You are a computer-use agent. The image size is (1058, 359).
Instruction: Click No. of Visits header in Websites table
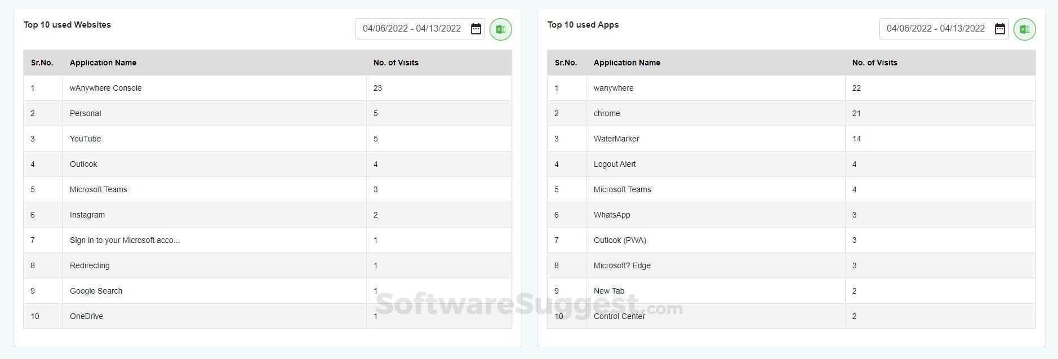(395, 63)
